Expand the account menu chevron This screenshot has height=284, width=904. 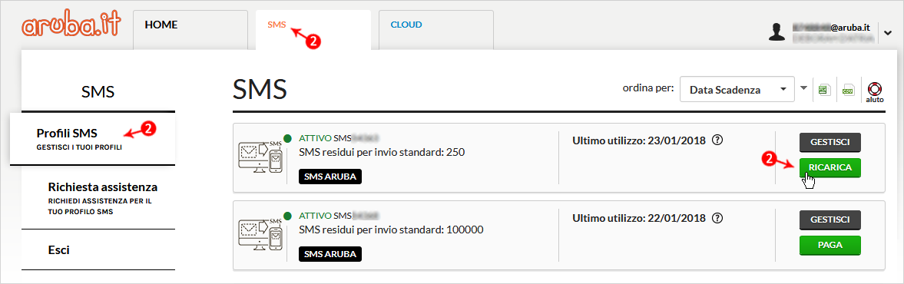click(887, 33)
